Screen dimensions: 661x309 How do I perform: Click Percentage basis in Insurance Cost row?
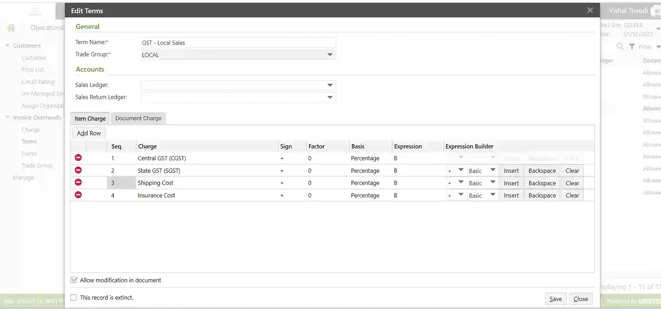pyautogui.click(x=365, y=195)
